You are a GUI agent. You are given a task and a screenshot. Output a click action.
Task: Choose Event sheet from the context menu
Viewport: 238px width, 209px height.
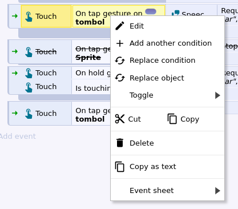tap(167, 191)
